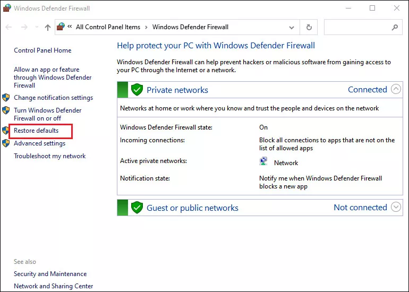This screenshot has width=409, height=292.
Task: Click the title bar firewall app icon
Action: coord(7,8)
